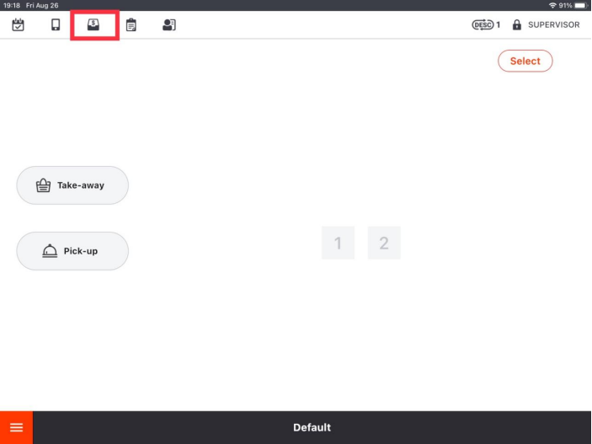Open the cash drawer icon
The image size is (592, 444).
click(x=93, y=25)
